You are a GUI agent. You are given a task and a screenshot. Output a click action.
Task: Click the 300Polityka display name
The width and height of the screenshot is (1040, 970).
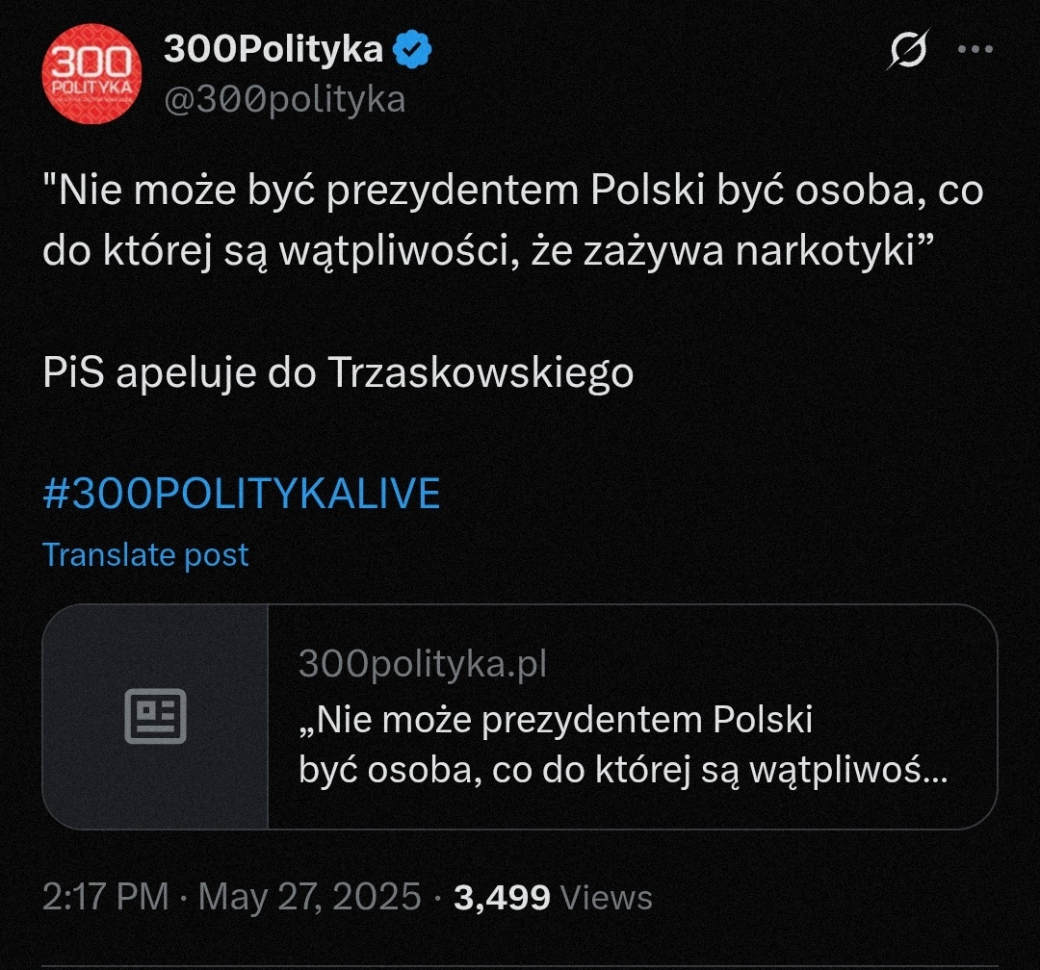[x=273, y=48]
